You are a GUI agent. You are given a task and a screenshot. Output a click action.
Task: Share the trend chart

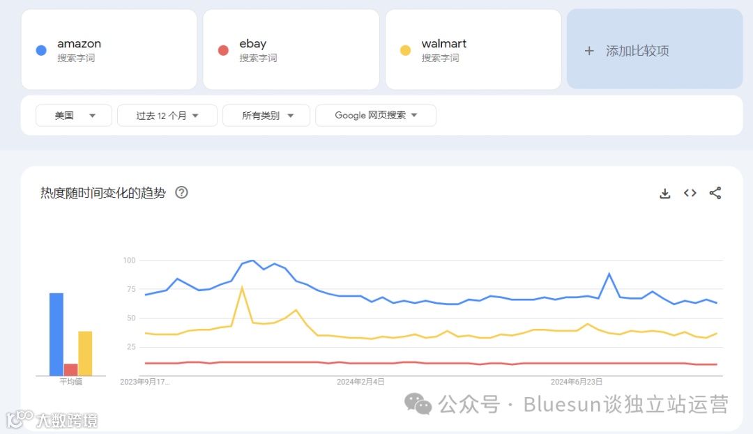(x=715, y=194)
